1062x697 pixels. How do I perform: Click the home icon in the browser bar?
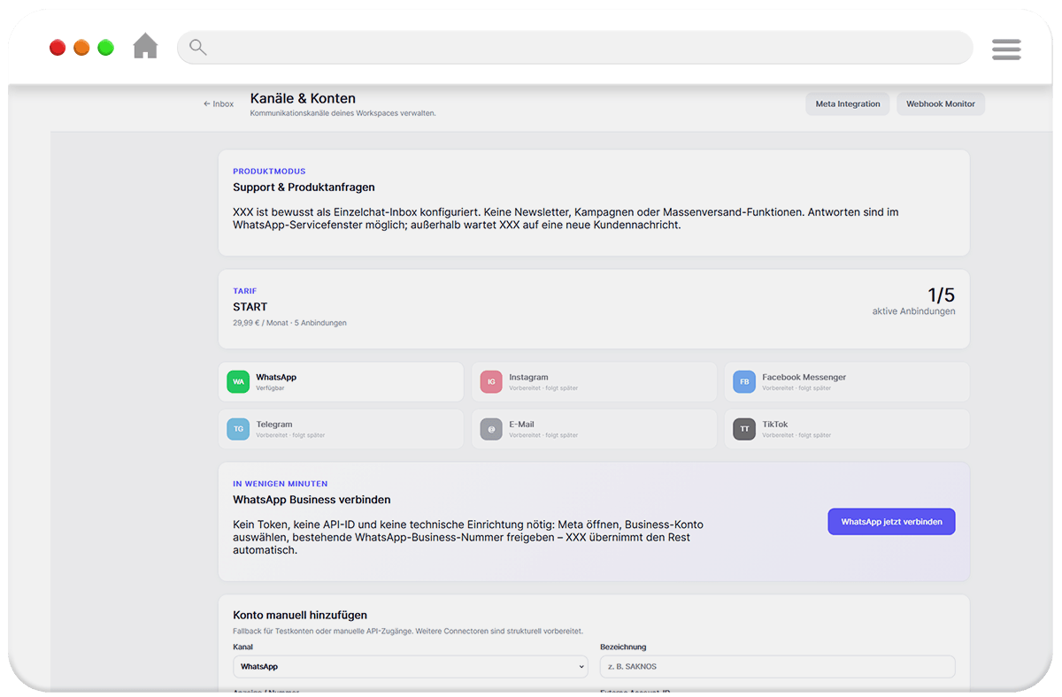(x=145, y=46)
